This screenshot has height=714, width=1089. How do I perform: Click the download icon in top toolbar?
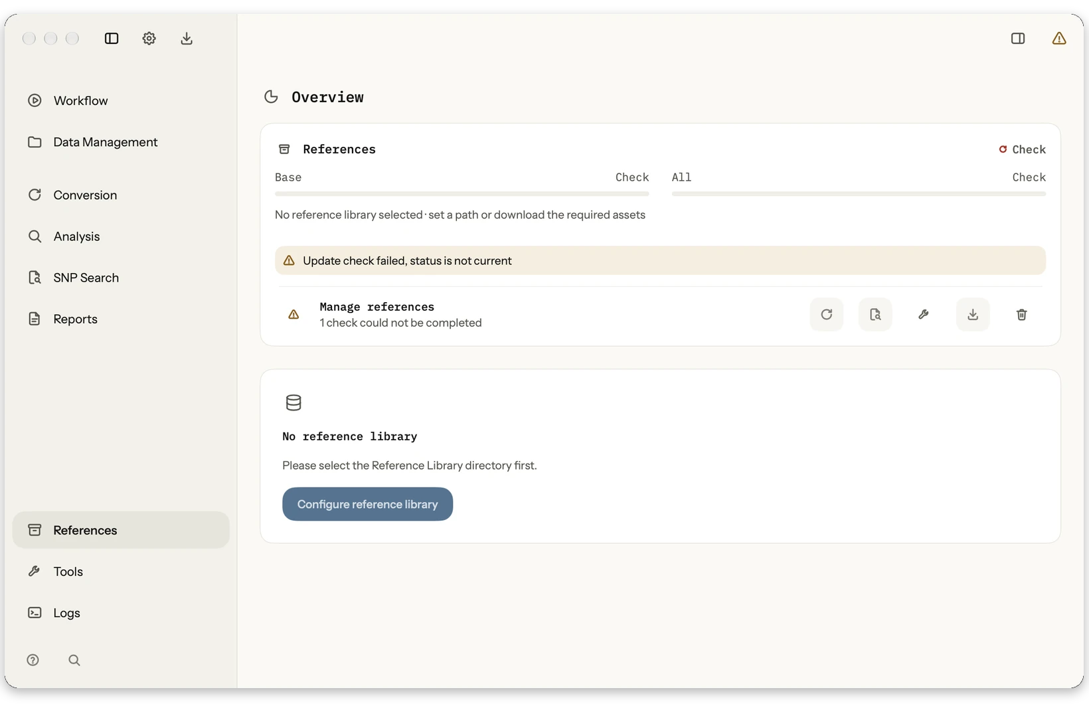187,39
